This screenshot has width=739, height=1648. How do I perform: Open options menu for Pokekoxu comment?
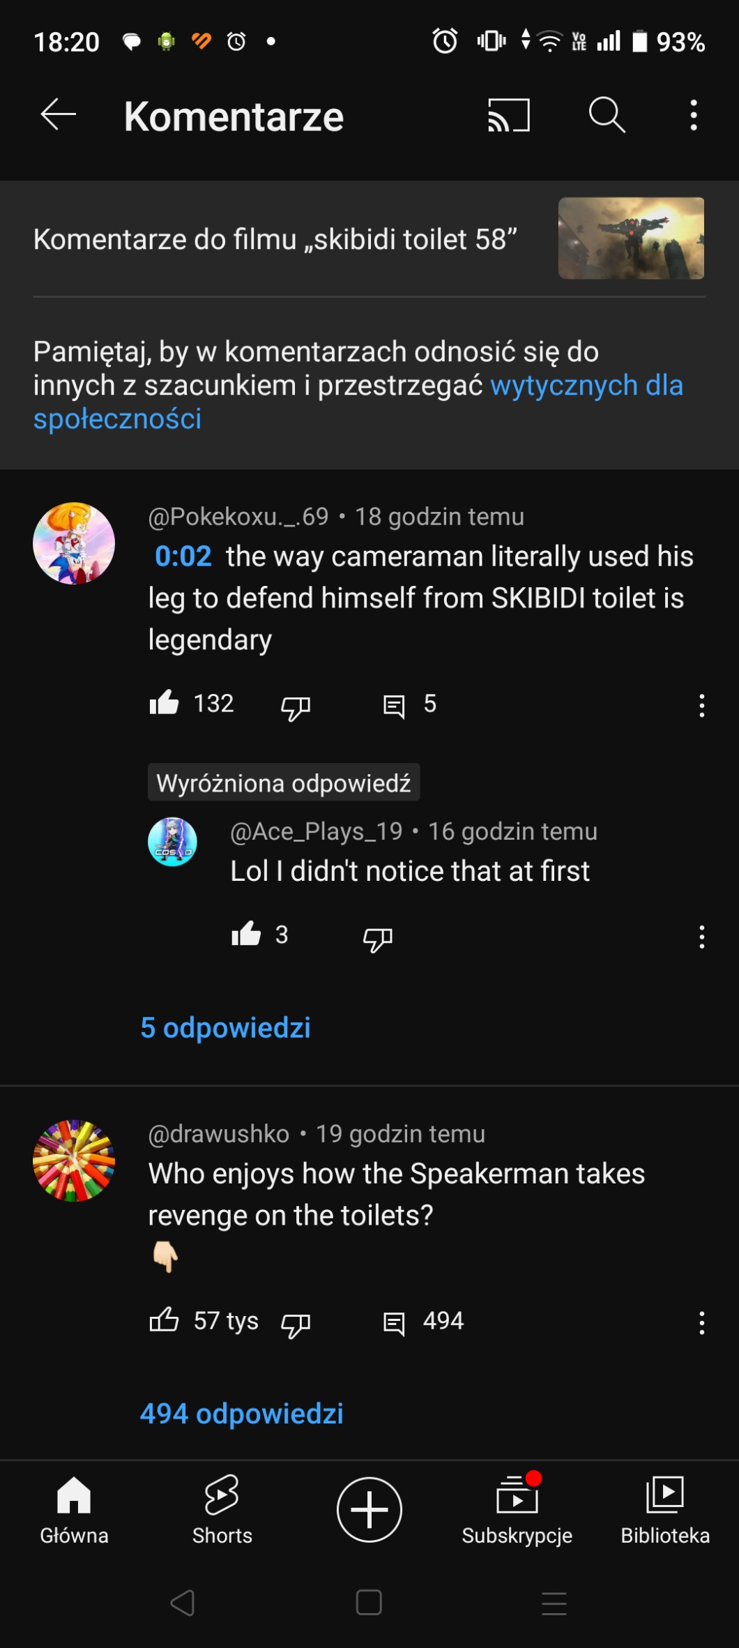tap(701, 706)
